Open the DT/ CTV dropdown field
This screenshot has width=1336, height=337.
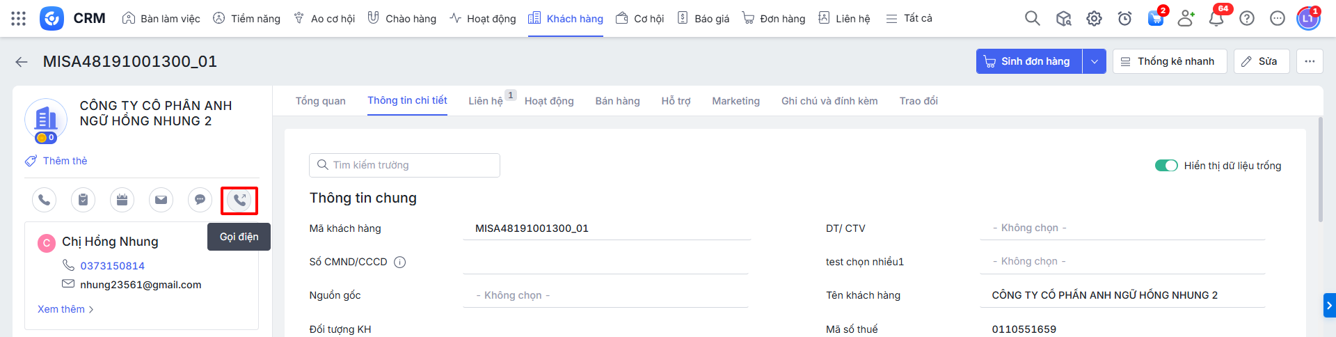click(x=1122, y=228)
